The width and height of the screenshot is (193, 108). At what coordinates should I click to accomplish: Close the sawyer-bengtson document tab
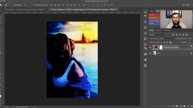(49, 9)
